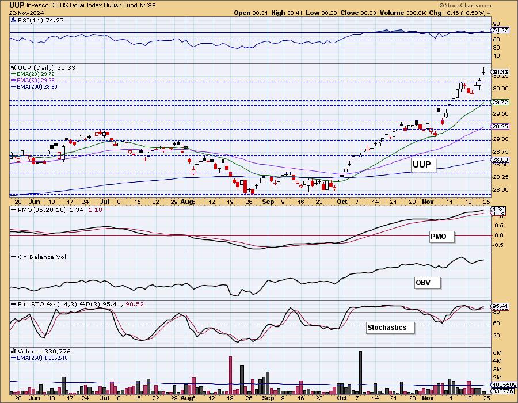The width and height of the screenshot is (518, 403).
Task: Click the EMA(200) 28.60 legend entry
Action: tap(34, 86)
